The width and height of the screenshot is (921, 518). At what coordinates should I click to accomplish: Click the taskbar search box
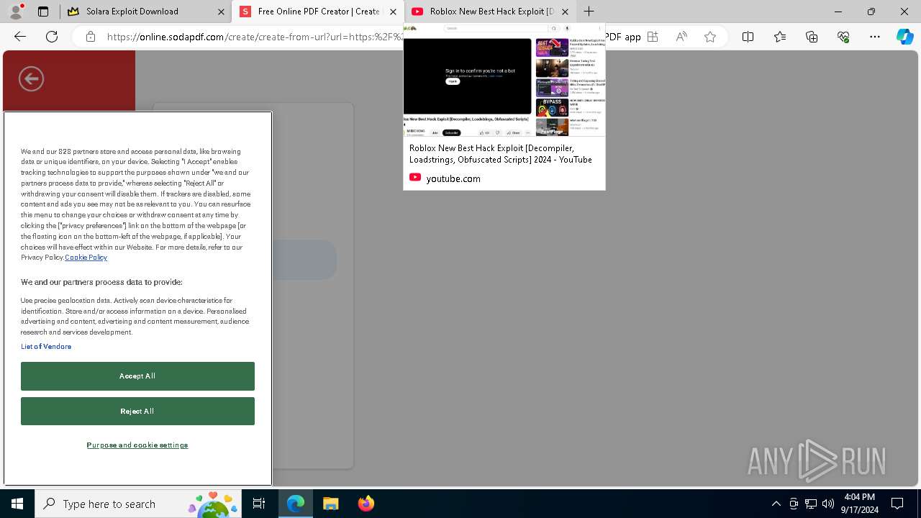[x=139, y=504]
